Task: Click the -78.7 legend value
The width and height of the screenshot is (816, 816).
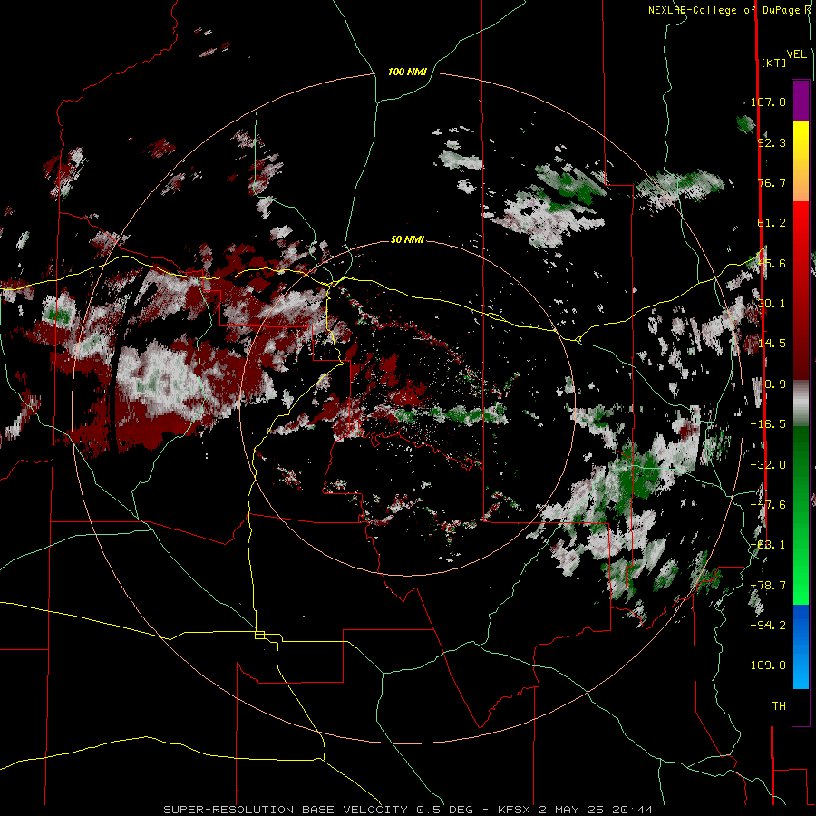Action: coord(768,586)
